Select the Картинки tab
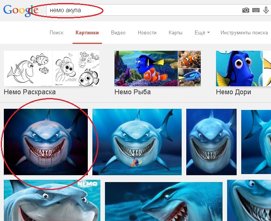Image resolution: width=271 pixels, height=221 pixels. coord(87,33)
